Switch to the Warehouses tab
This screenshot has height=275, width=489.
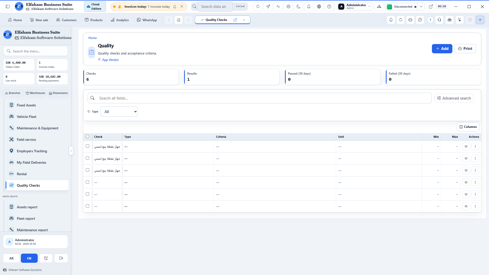click(x=35, y=93)
